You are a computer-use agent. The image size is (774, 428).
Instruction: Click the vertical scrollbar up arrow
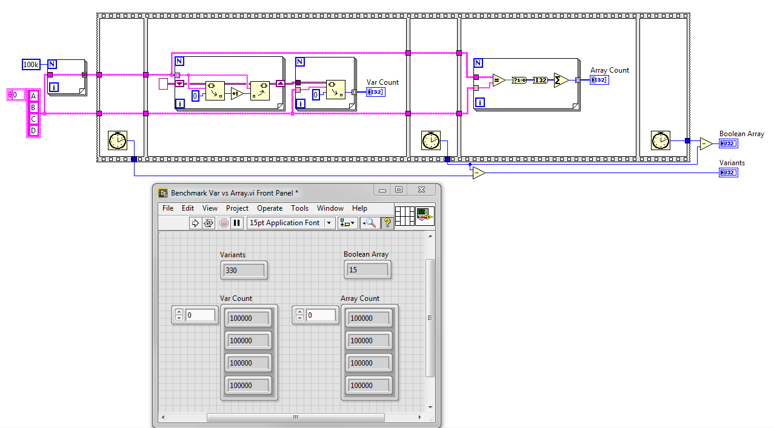pos(430,237)
